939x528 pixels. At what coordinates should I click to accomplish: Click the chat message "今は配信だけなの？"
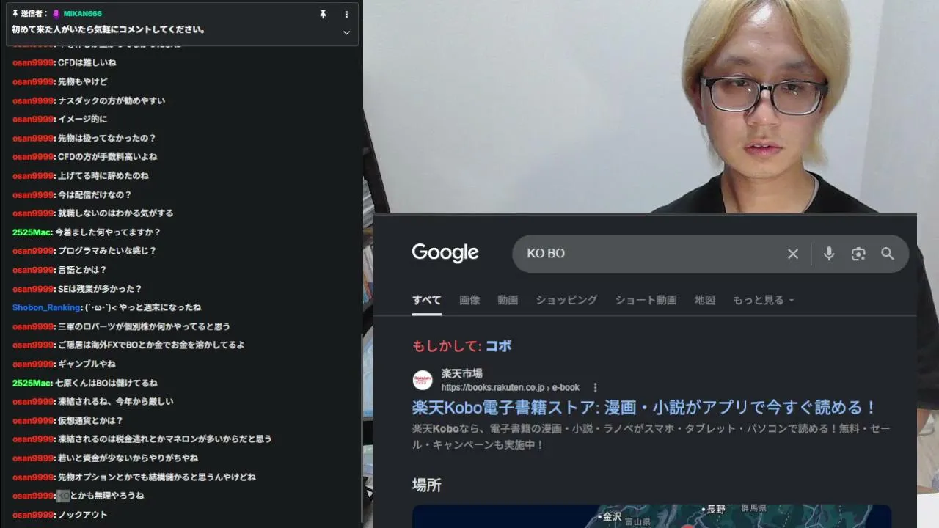[95, 195]
